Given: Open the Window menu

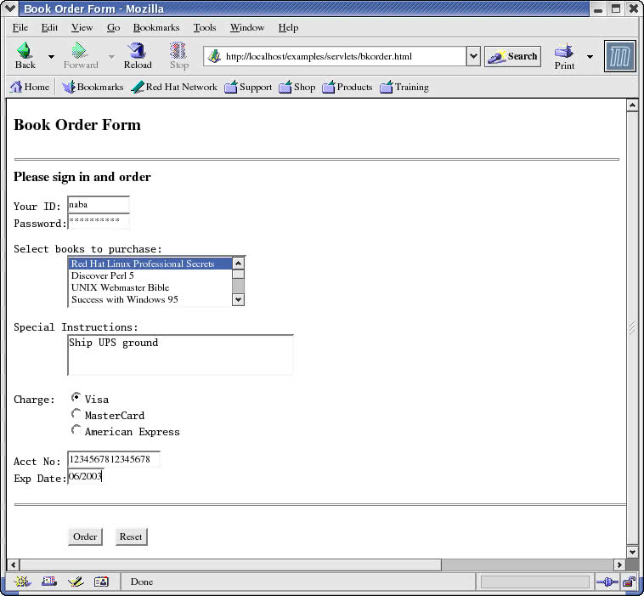Looking at the screenshot, I should (247, 27).
